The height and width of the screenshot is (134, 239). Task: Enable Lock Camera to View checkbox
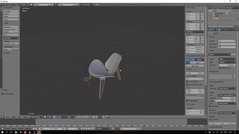187,84
